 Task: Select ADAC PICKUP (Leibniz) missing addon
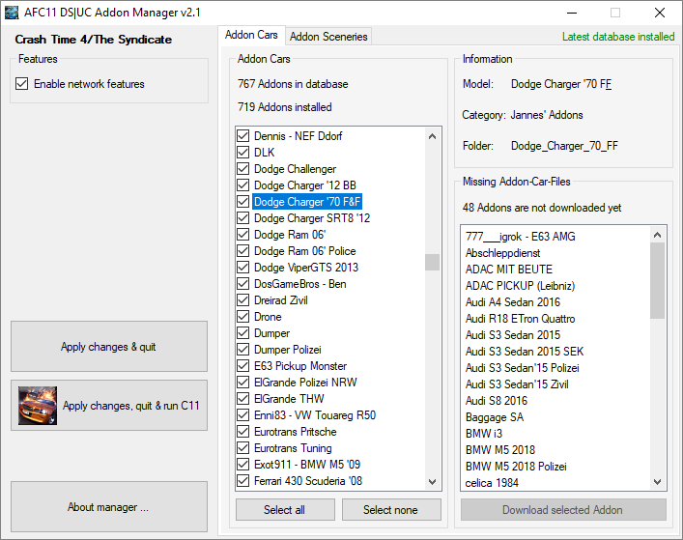point(520,286)
